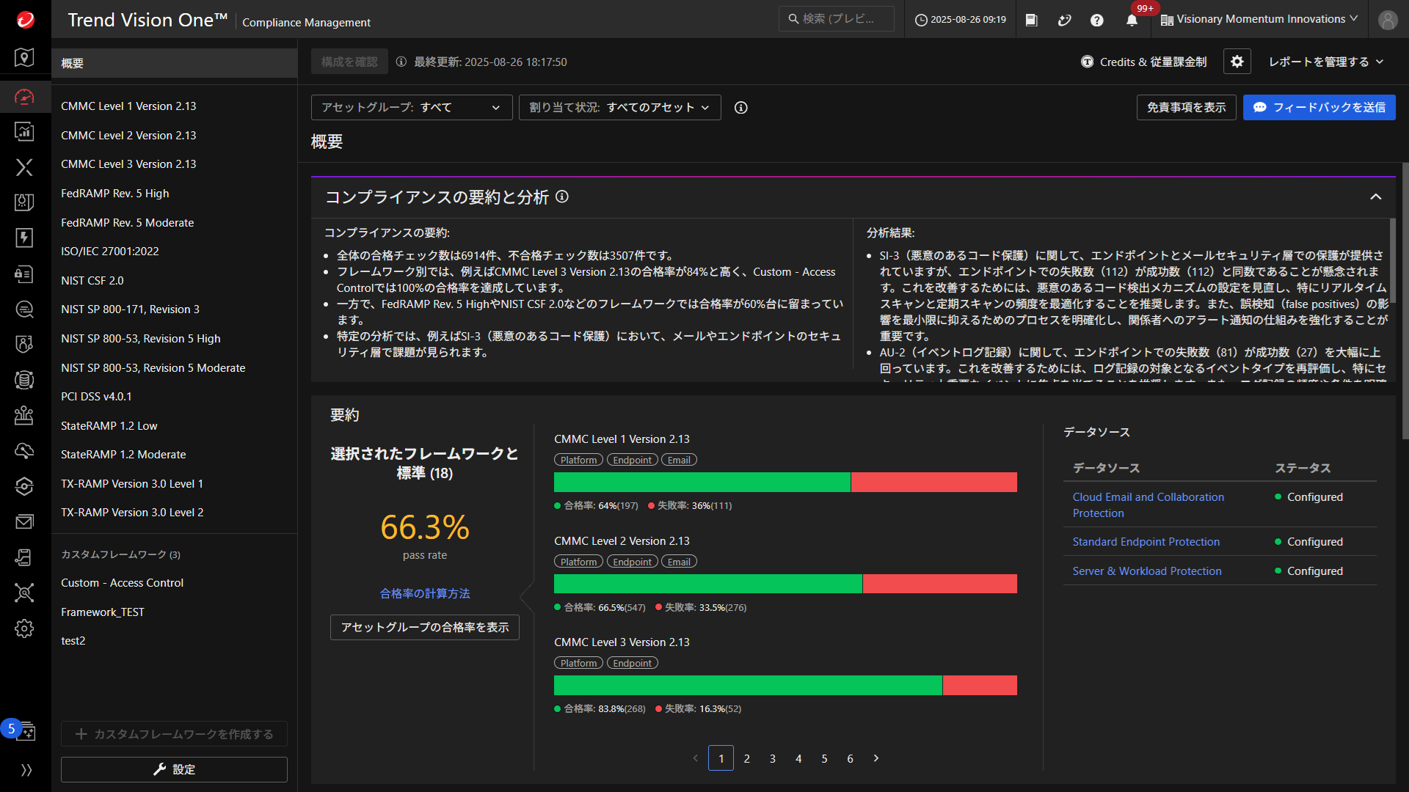Click the lightning bolt sidebar icon
Viewport: 1409px width, 792px height.
click(24, 238)
